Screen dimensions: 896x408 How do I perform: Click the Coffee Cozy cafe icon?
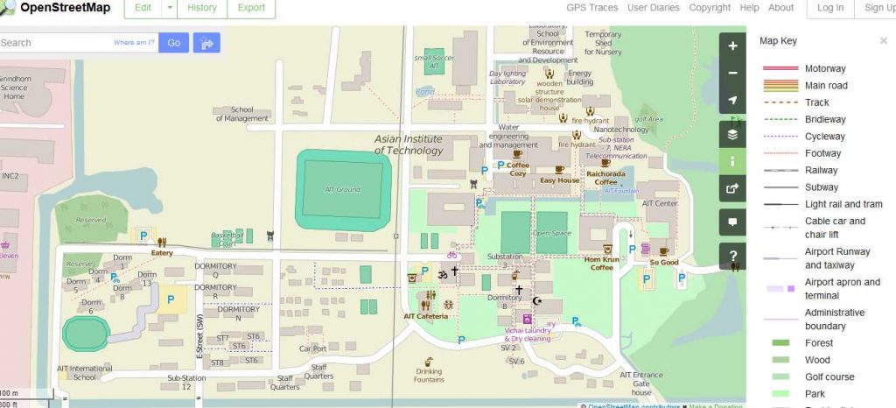click(518, 154)
